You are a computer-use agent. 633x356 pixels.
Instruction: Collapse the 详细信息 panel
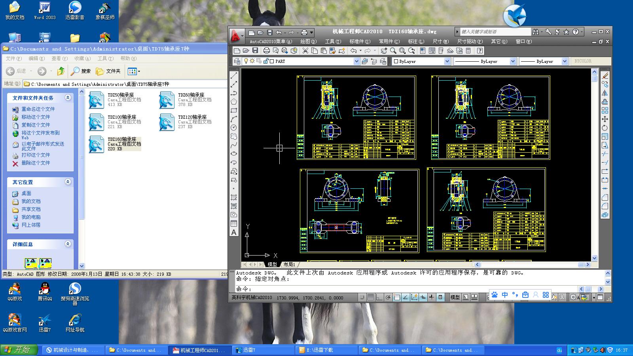tap(68, 244)
